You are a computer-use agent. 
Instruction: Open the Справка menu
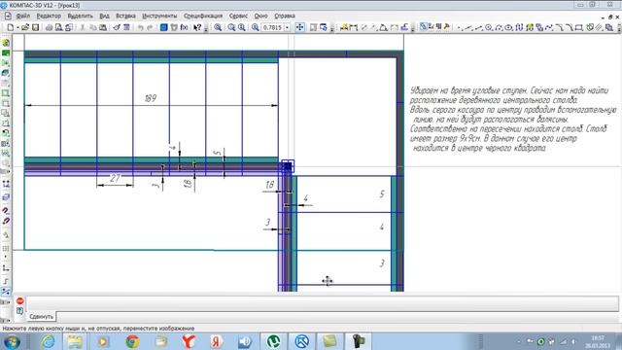coord(285,16)
